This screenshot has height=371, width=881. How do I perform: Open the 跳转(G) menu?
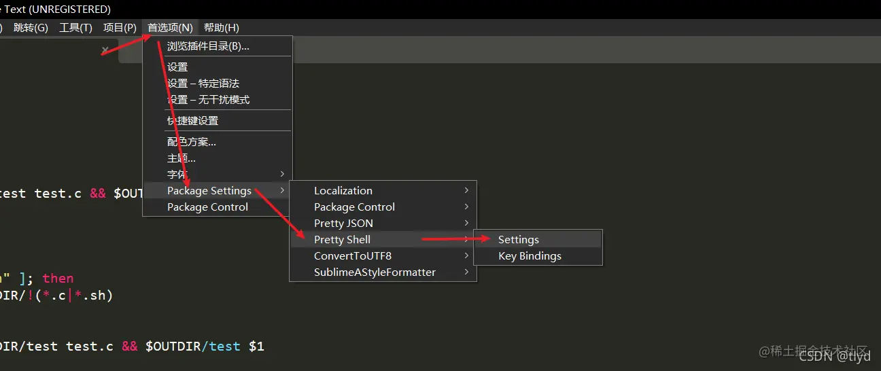31,27
